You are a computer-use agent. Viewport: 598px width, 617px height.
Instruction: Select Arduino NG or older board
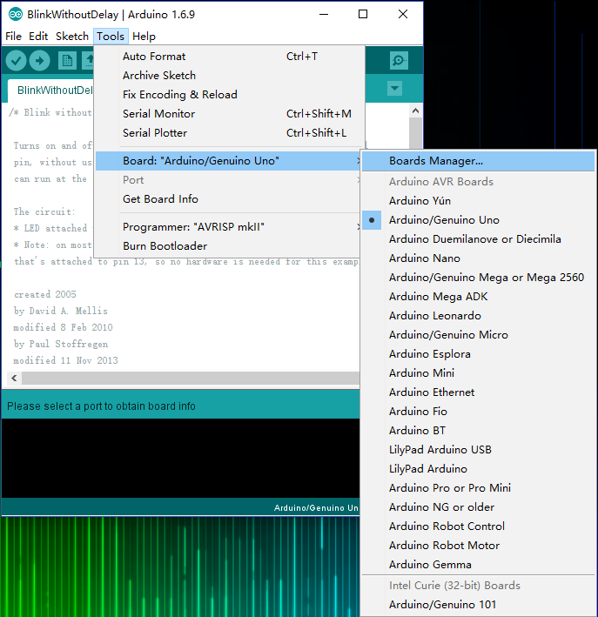(x=478, y=507)
